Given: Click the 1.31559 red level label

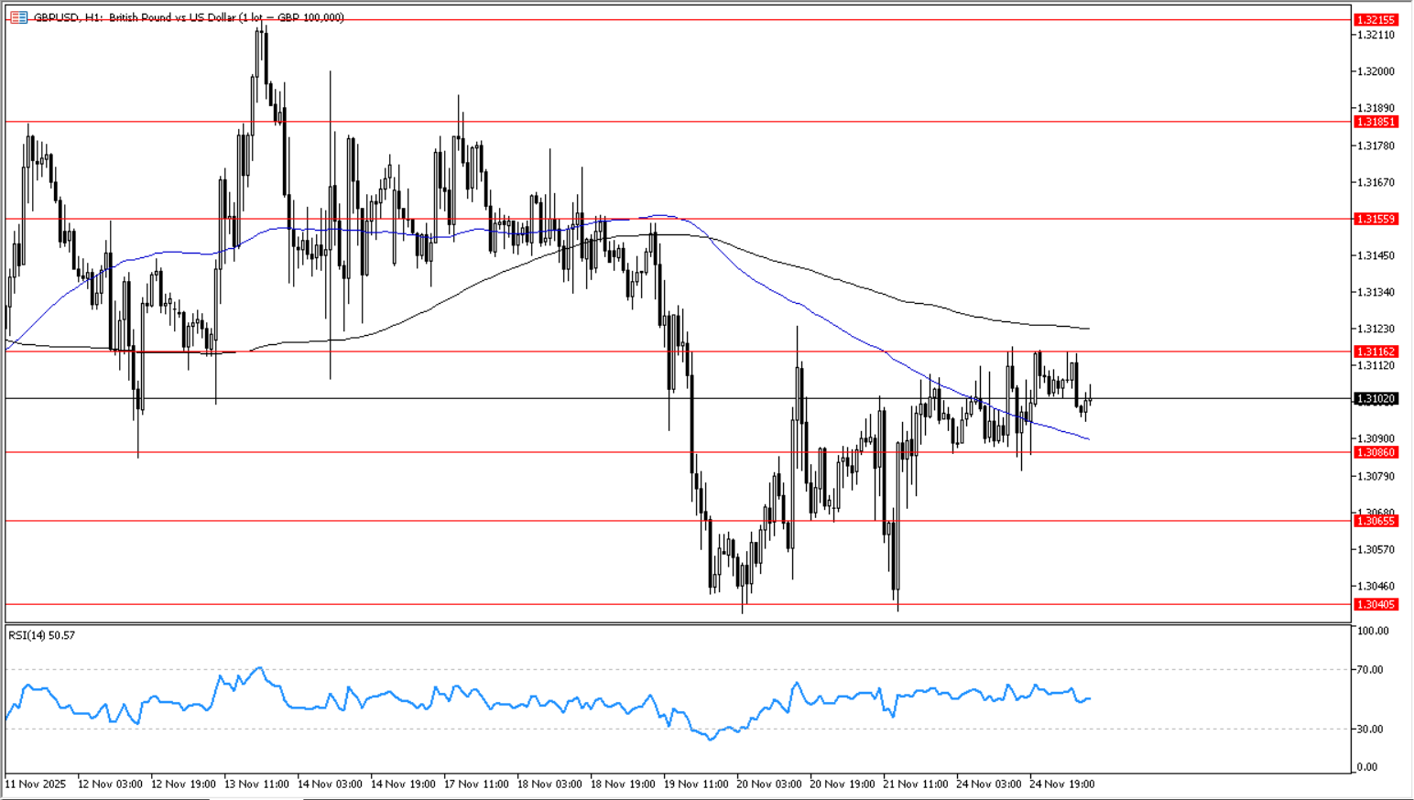Looking at the screenshot, I should pos(1376,219).
